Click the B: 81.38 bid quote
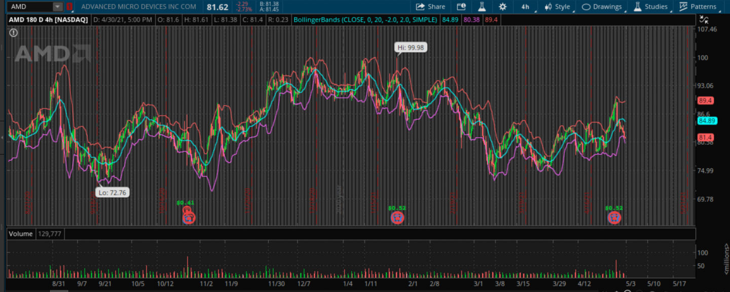 [269, 4]
